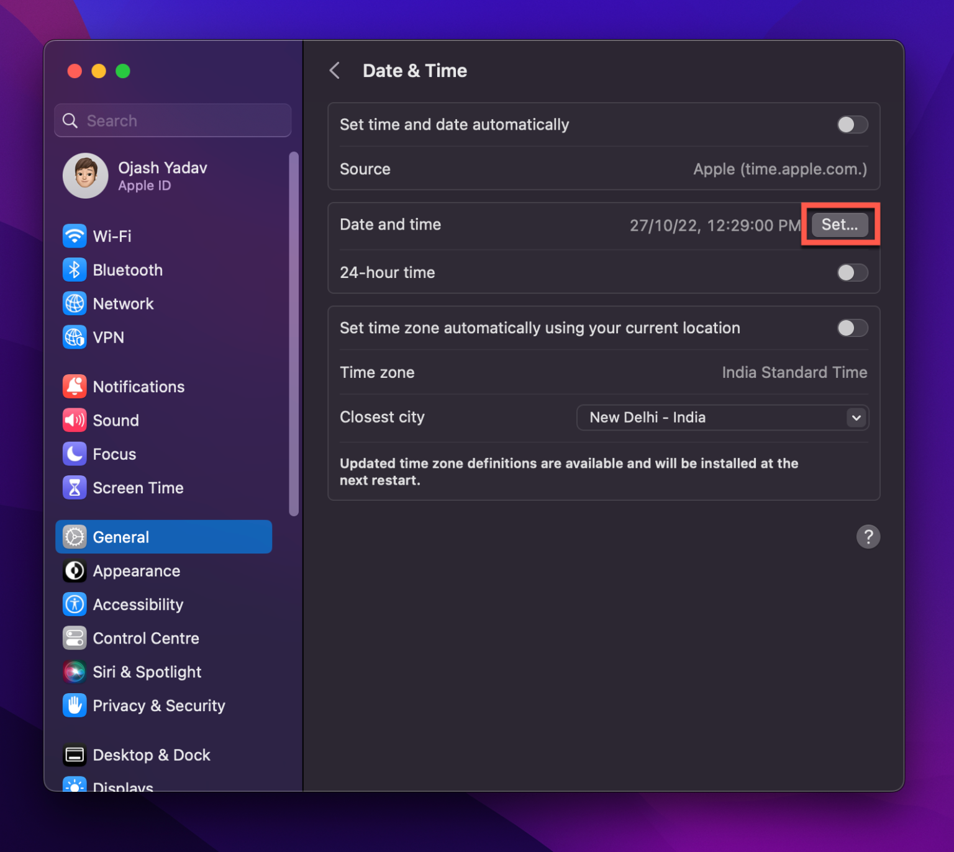Enable automatic time zone using location
This screenshot has width=954, height=852.
(x=852, y=328)
